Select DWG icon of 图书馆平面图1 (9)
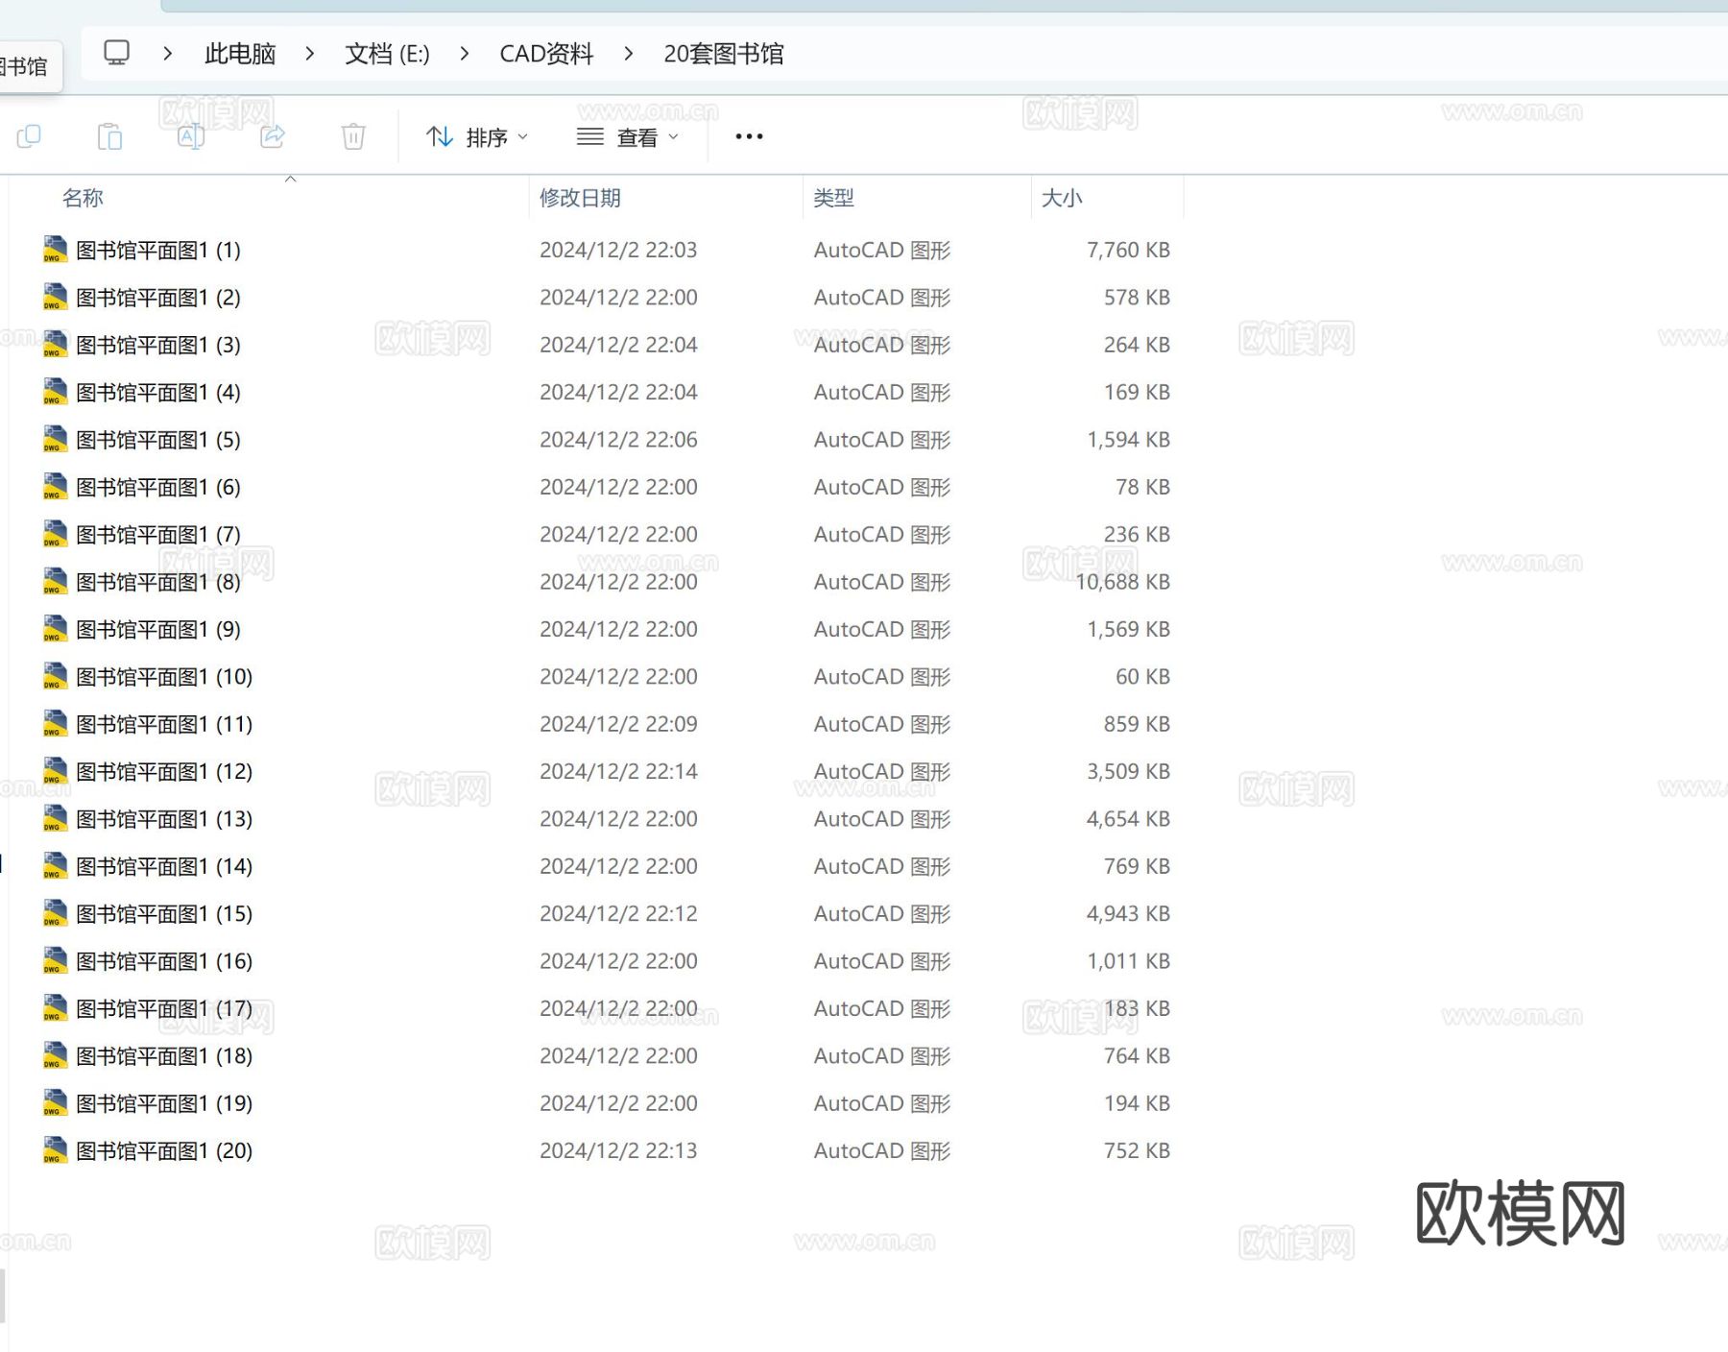This screenshot has width=1728, height=1352. click(55, 629)
